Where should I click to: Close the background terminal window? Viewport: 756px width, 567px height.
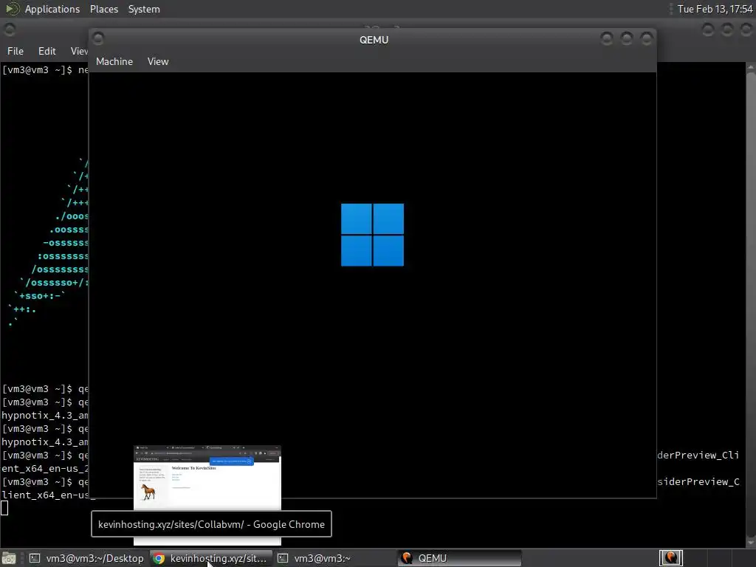(x=746, y=30)
